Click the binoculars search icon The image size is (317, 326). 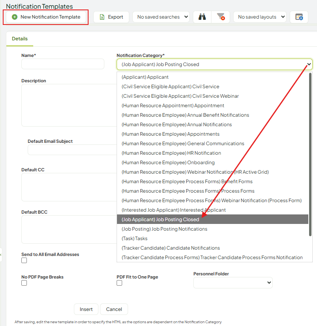[x=202, y=17]
